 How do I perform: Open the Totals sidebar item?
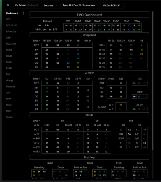coord(9,117)
